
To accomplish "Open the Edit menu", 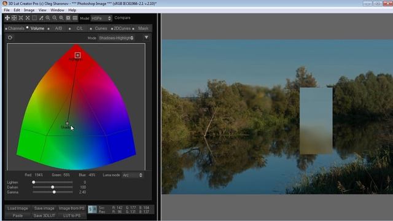I will 17,10.
